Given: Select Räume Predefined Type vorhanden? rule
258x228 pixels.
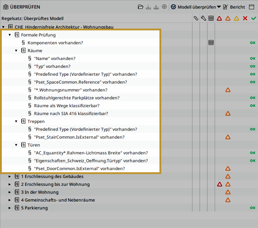Looking at the screenshot, I should (x=85, y=74).
